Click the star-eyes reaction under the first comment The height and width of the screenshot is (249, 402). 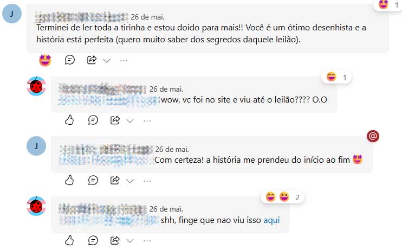[45, 61]
